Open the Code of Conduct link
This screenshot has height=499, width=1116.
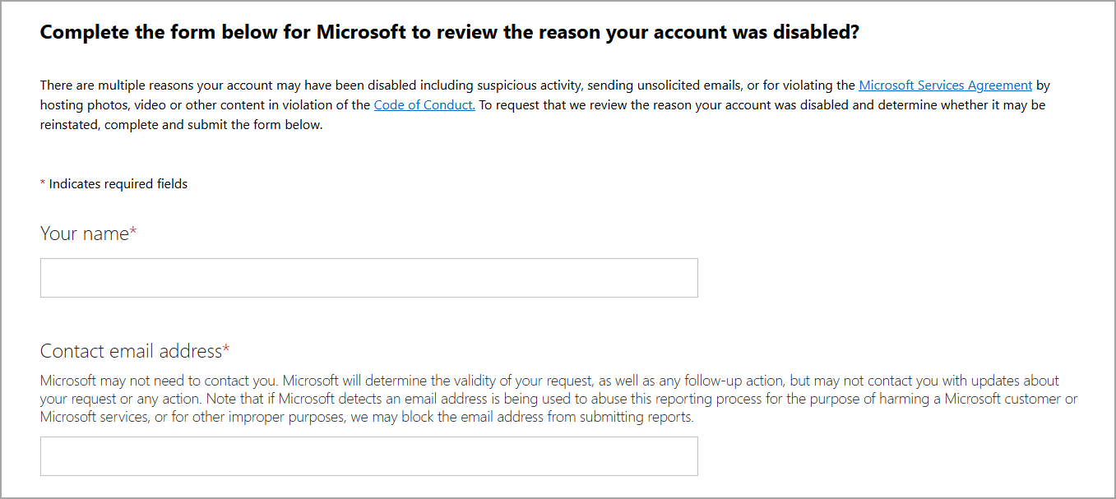click(x=424, y=105)
